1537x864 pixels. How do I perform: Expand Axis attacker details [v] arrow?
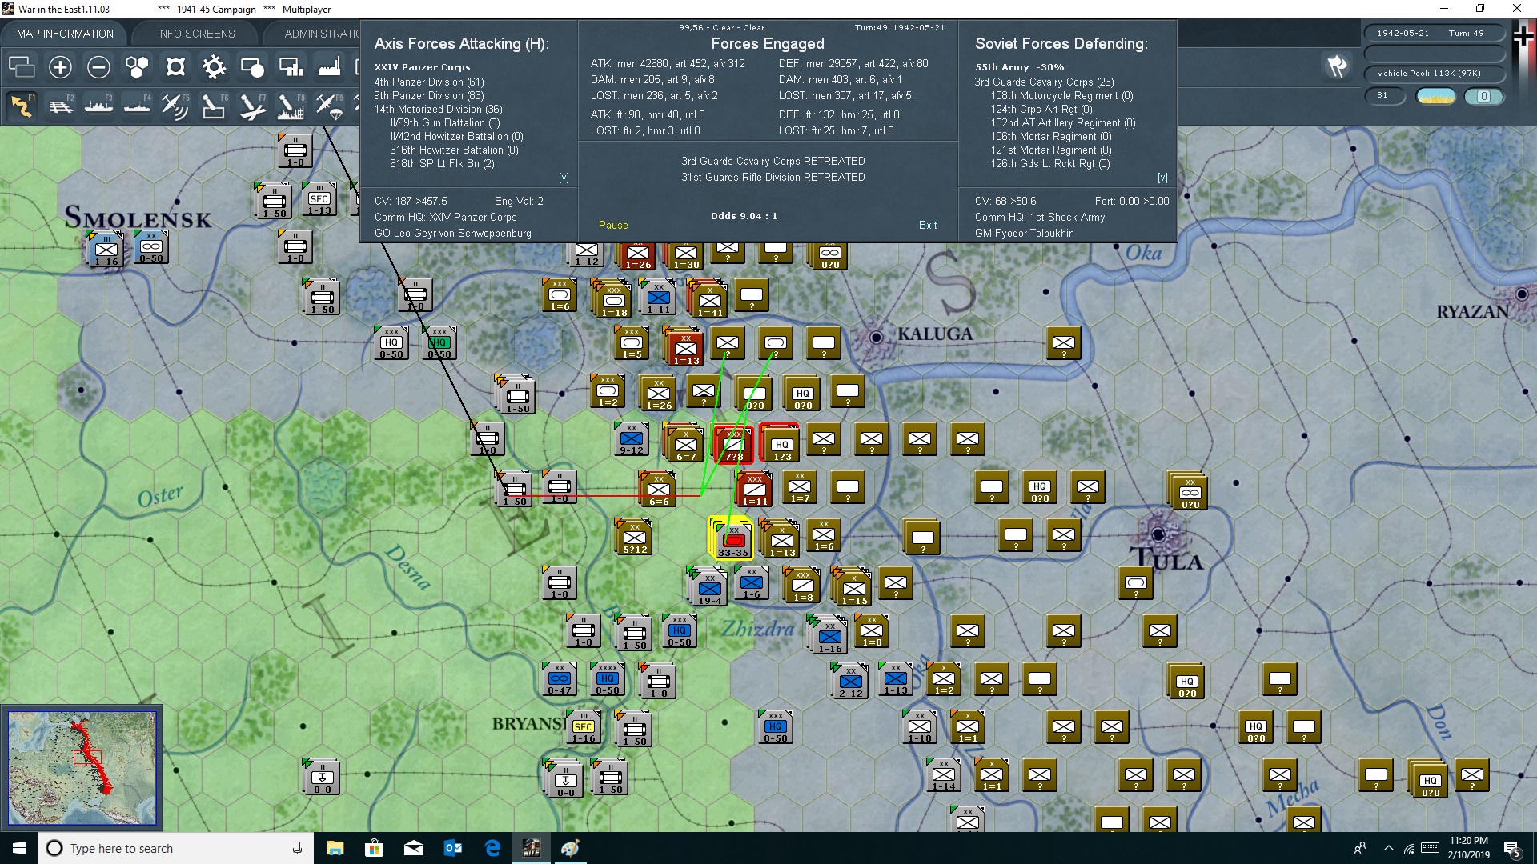click(x=564, y=178)
